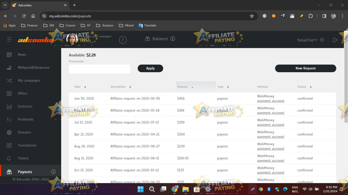Click the logout icon
This screenshot has height=195, width=348.
point(335,40)
